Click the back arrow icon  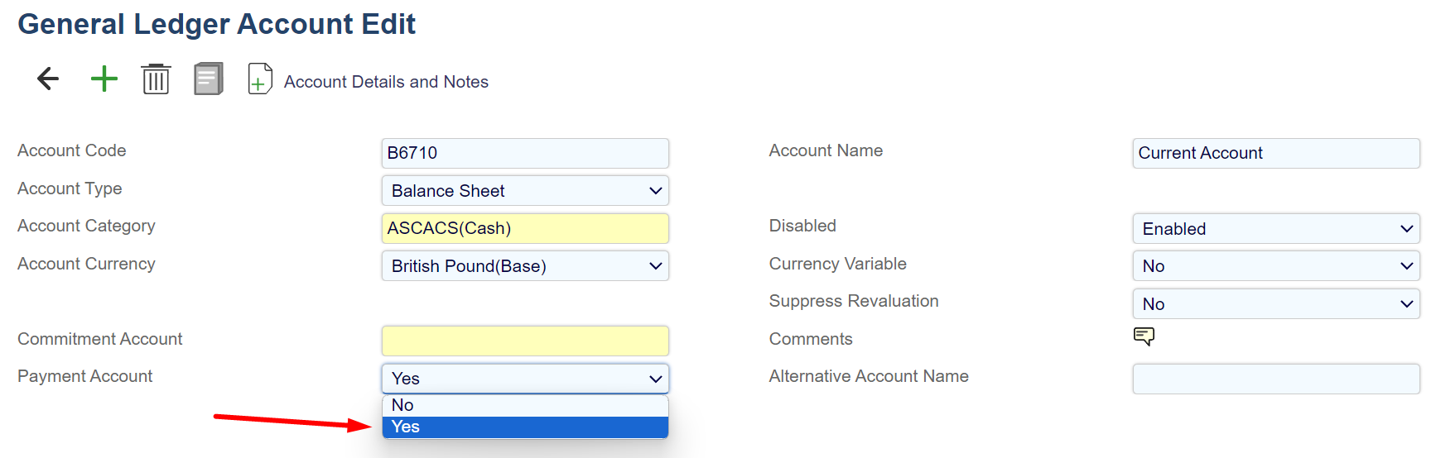click(x=48, y=79)
